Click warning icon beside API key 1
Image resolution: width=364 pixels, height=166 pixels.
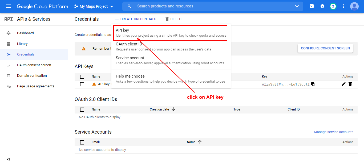pos(94,84)
